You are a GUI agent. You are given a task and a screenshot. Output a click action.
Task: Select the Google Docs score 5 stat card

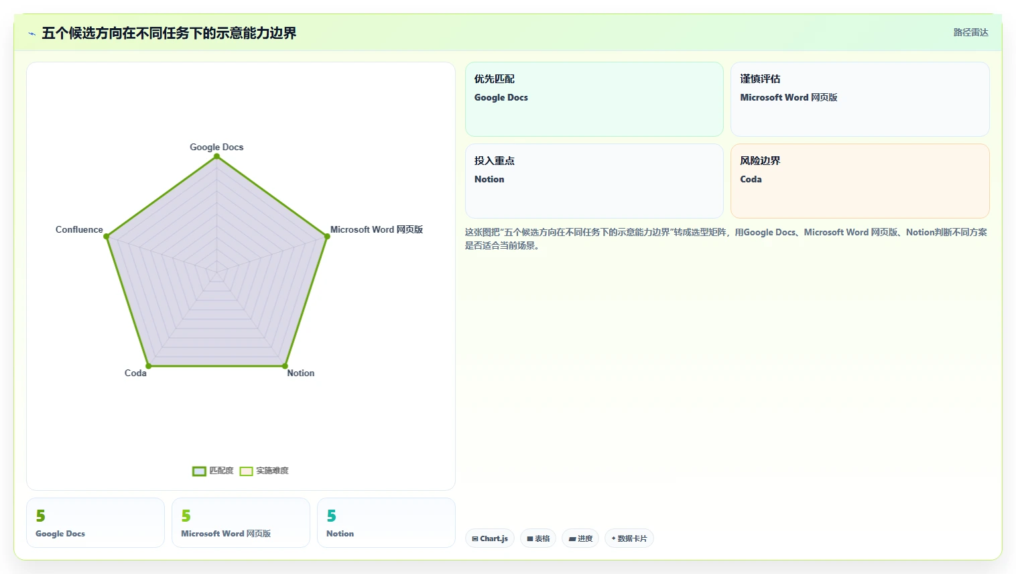click(x=95, y=522)
